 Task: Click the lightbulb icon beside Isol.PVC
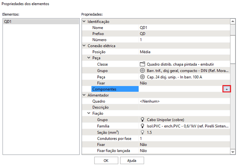(142, 126)
